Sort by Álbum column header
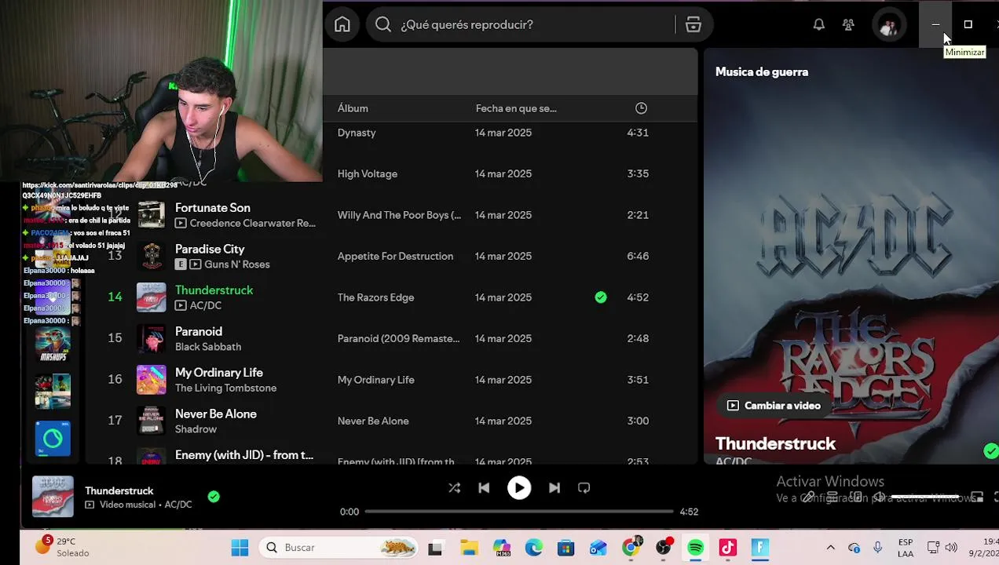Screen dimensions: 999x565 [x=353, y=108]
